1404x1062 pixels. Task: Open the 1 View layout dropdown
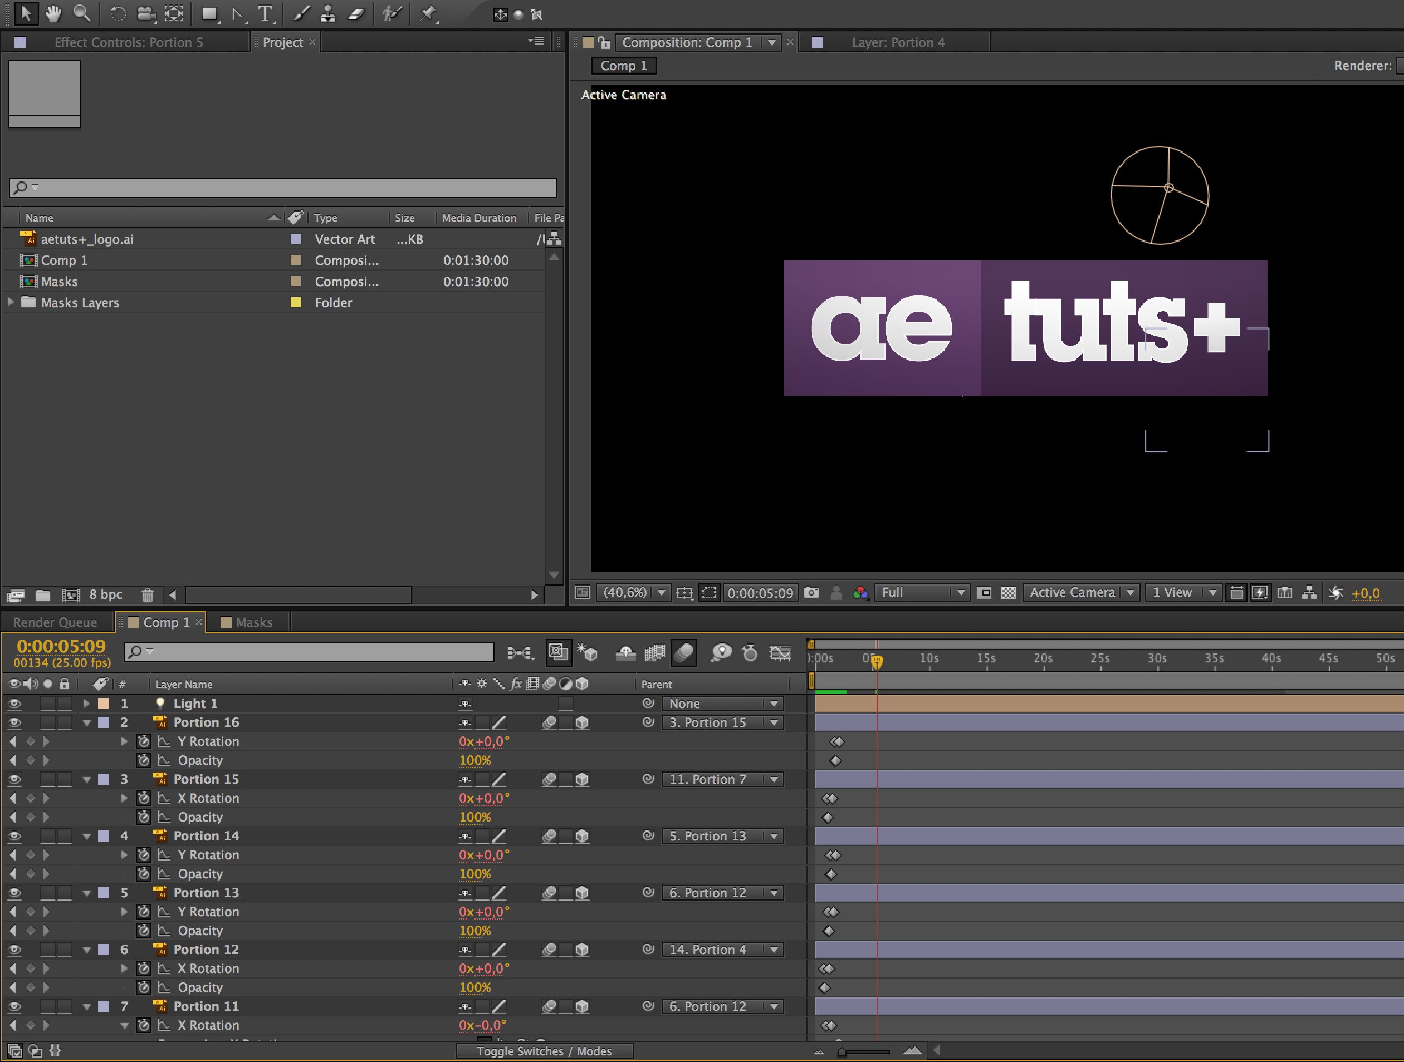[1184, 593]
